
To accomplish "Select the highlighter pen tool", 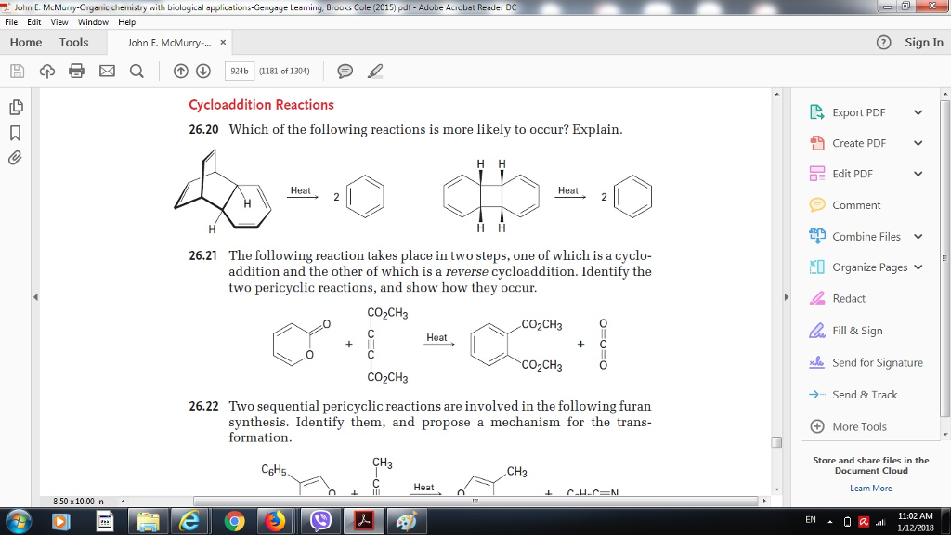I will pos(375,71).
